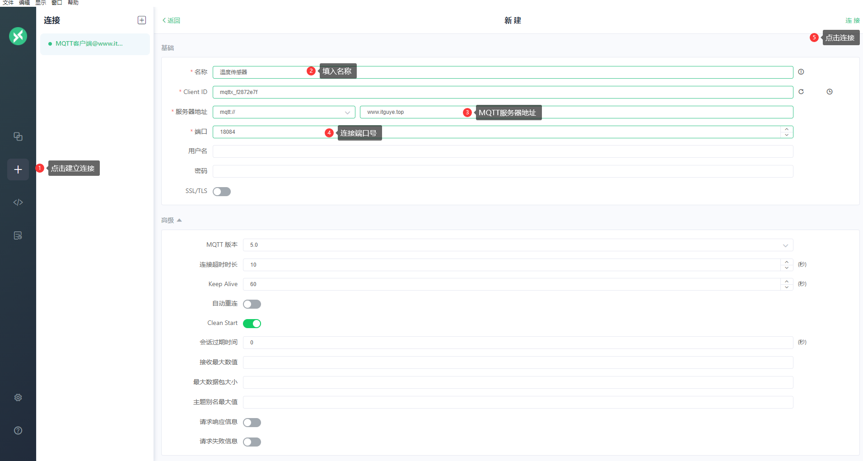Disable the Clean Start switch
The width and height of the screenshot is (863, 461).
pyautogui.click(x=252, y=324)
